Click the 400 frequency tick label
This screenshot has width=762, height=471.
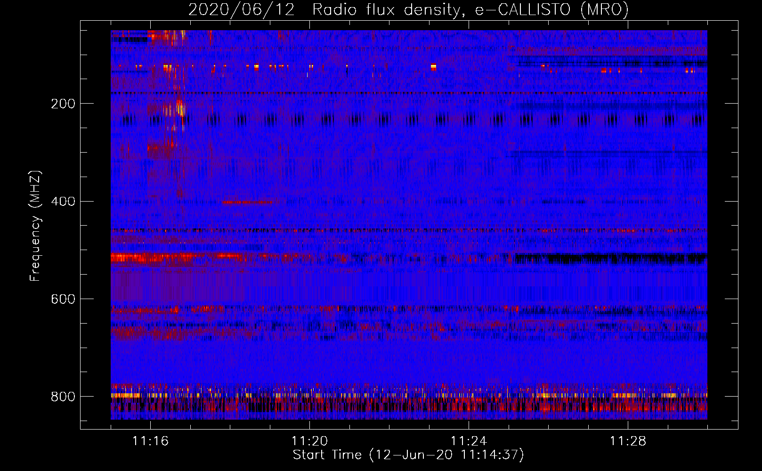pos(63,202)
